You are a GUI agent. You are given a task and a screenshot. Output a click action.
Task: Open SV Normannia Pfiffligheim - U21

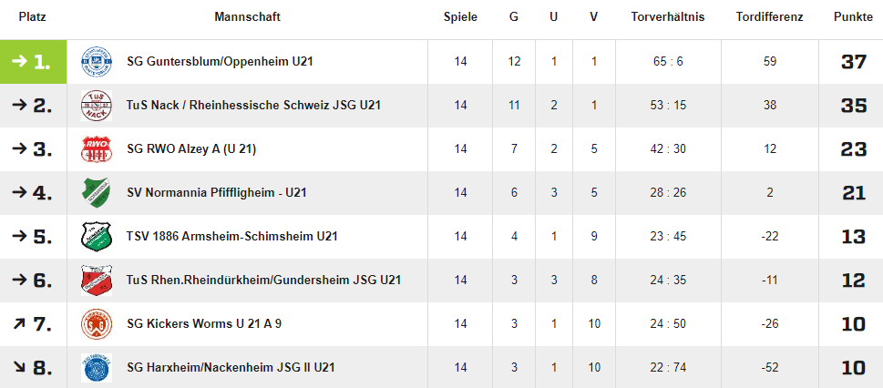point(216,192)
